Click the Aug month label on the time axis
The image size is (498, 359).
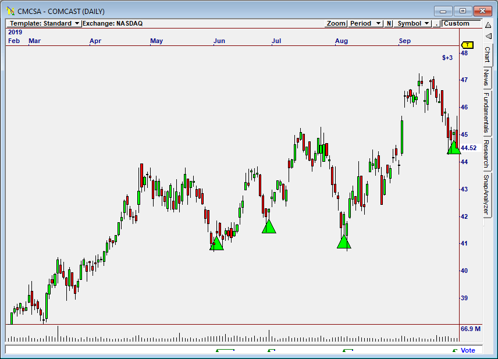342,41
